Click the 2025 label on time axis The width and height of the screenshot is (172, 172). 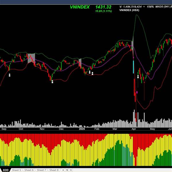pos(82,129)
